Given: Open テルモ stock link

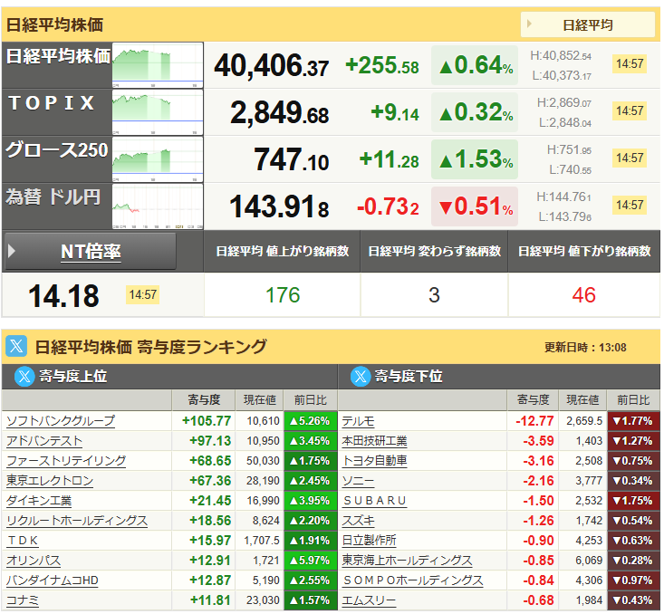Looking at the screenshot, I should [x=358, y=420].
